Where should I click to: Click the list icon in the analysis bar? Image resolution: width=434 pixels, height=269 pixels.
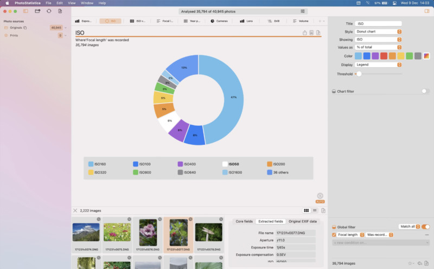[x=303, y=11]
